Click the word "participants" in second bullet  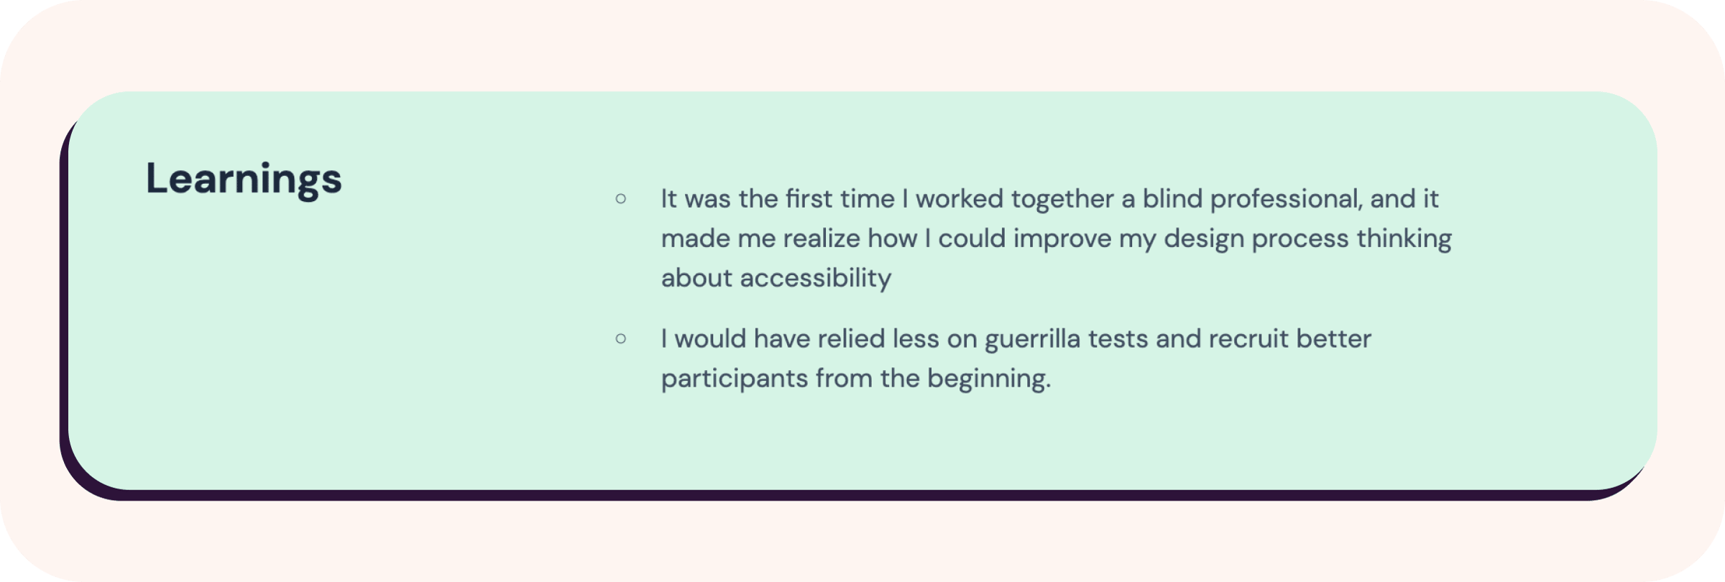pos(734,379)
